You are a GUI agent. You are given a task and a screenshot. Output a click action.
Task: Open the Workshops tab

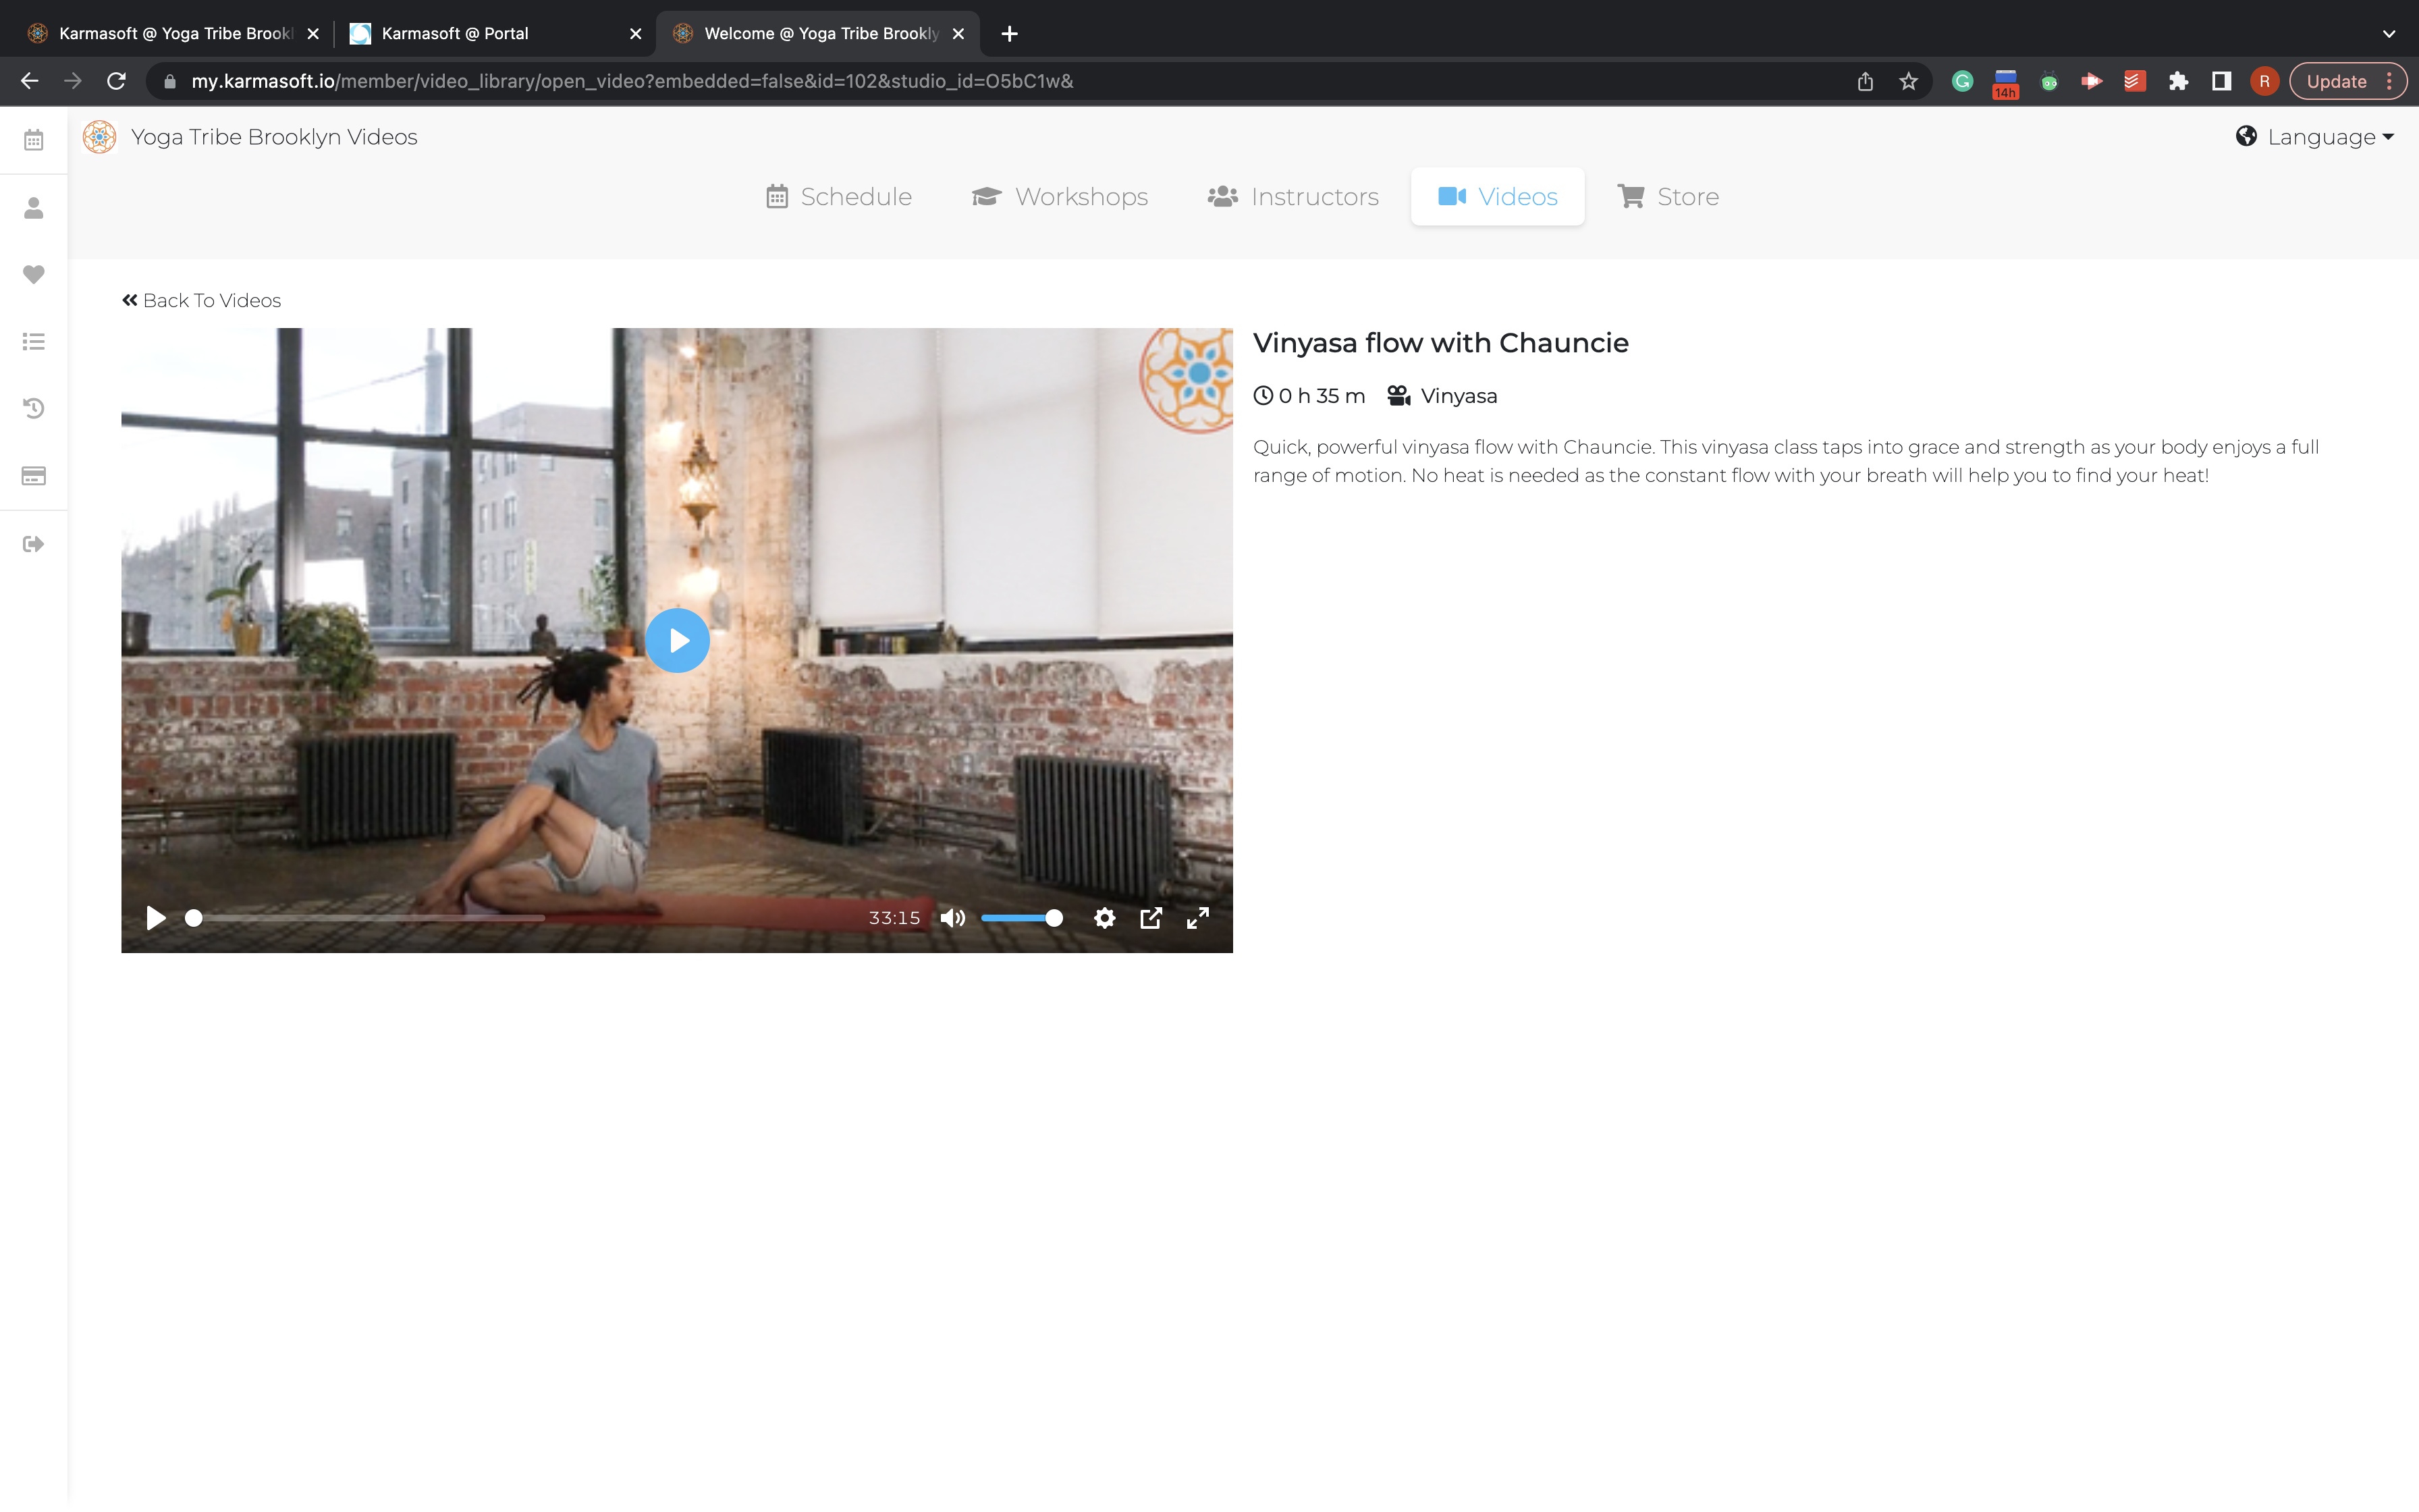[x=1060, y=197]
